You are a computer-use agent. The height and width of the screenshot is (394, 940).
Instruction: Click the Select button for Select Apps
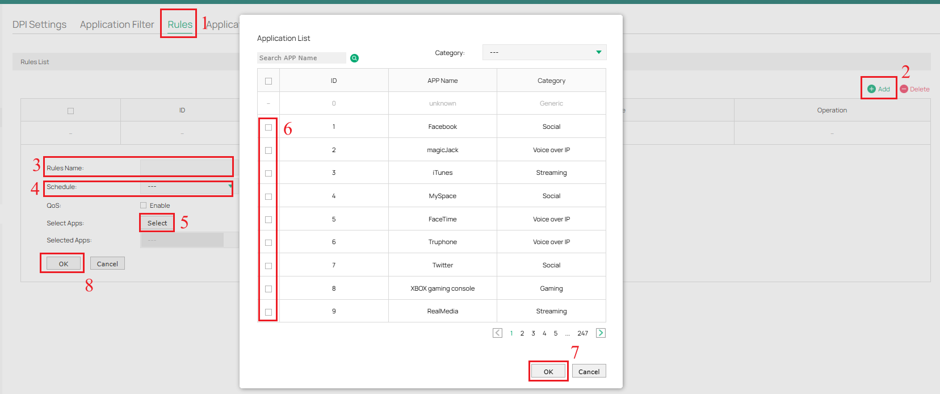click(157, 223)
